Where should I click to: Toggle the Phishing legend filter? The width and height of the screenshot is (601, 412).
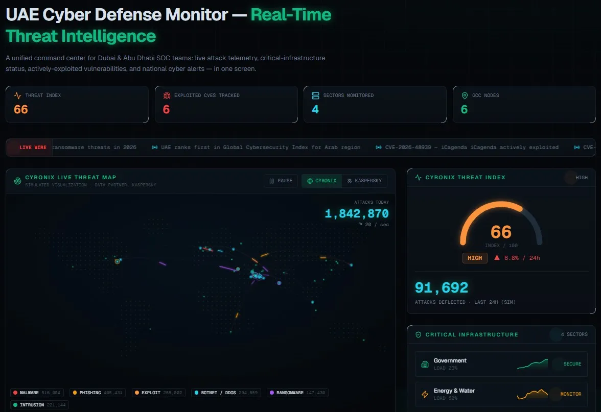coord(98,393)
